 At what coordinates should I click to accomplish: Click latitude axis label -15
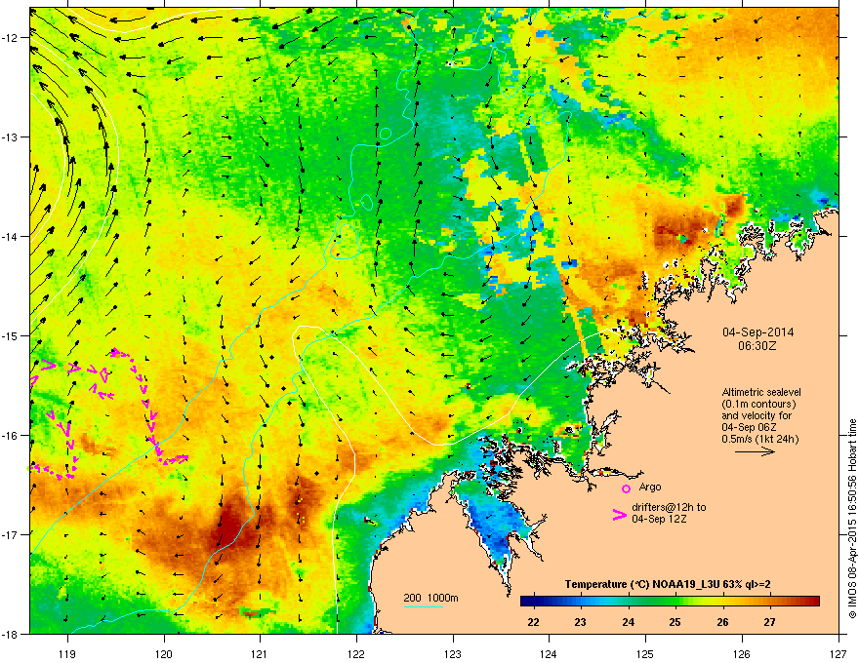point(12,335)
